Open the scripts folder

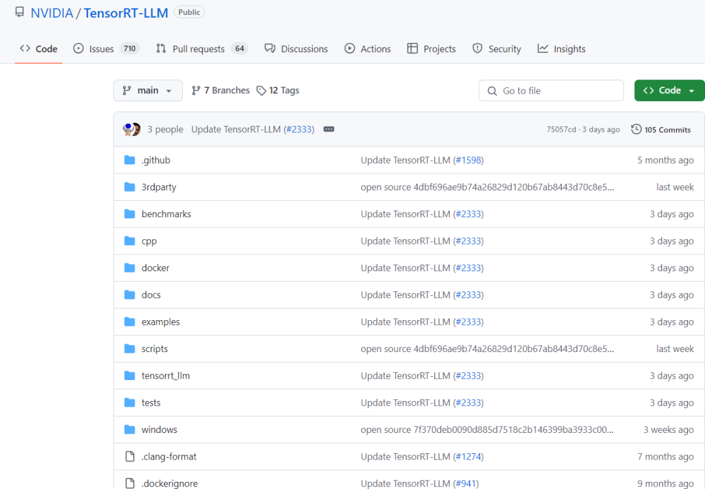point(155,348)
